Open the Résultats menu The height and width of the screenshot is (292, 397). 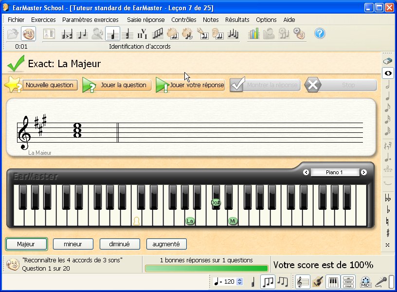pyautogui.click(x=237, y=20)
